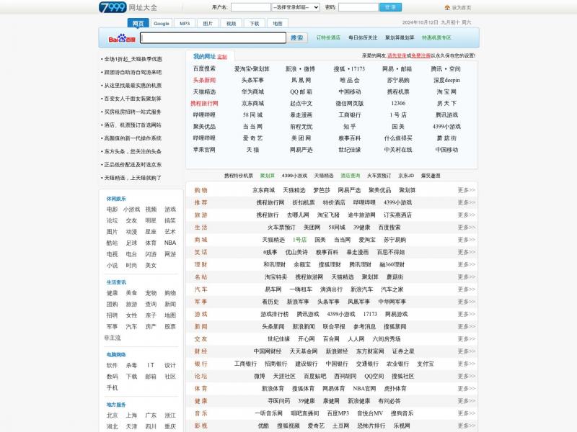Click the 免费注册 link
This screenshot has height=432, width=577.
(420, 55)
